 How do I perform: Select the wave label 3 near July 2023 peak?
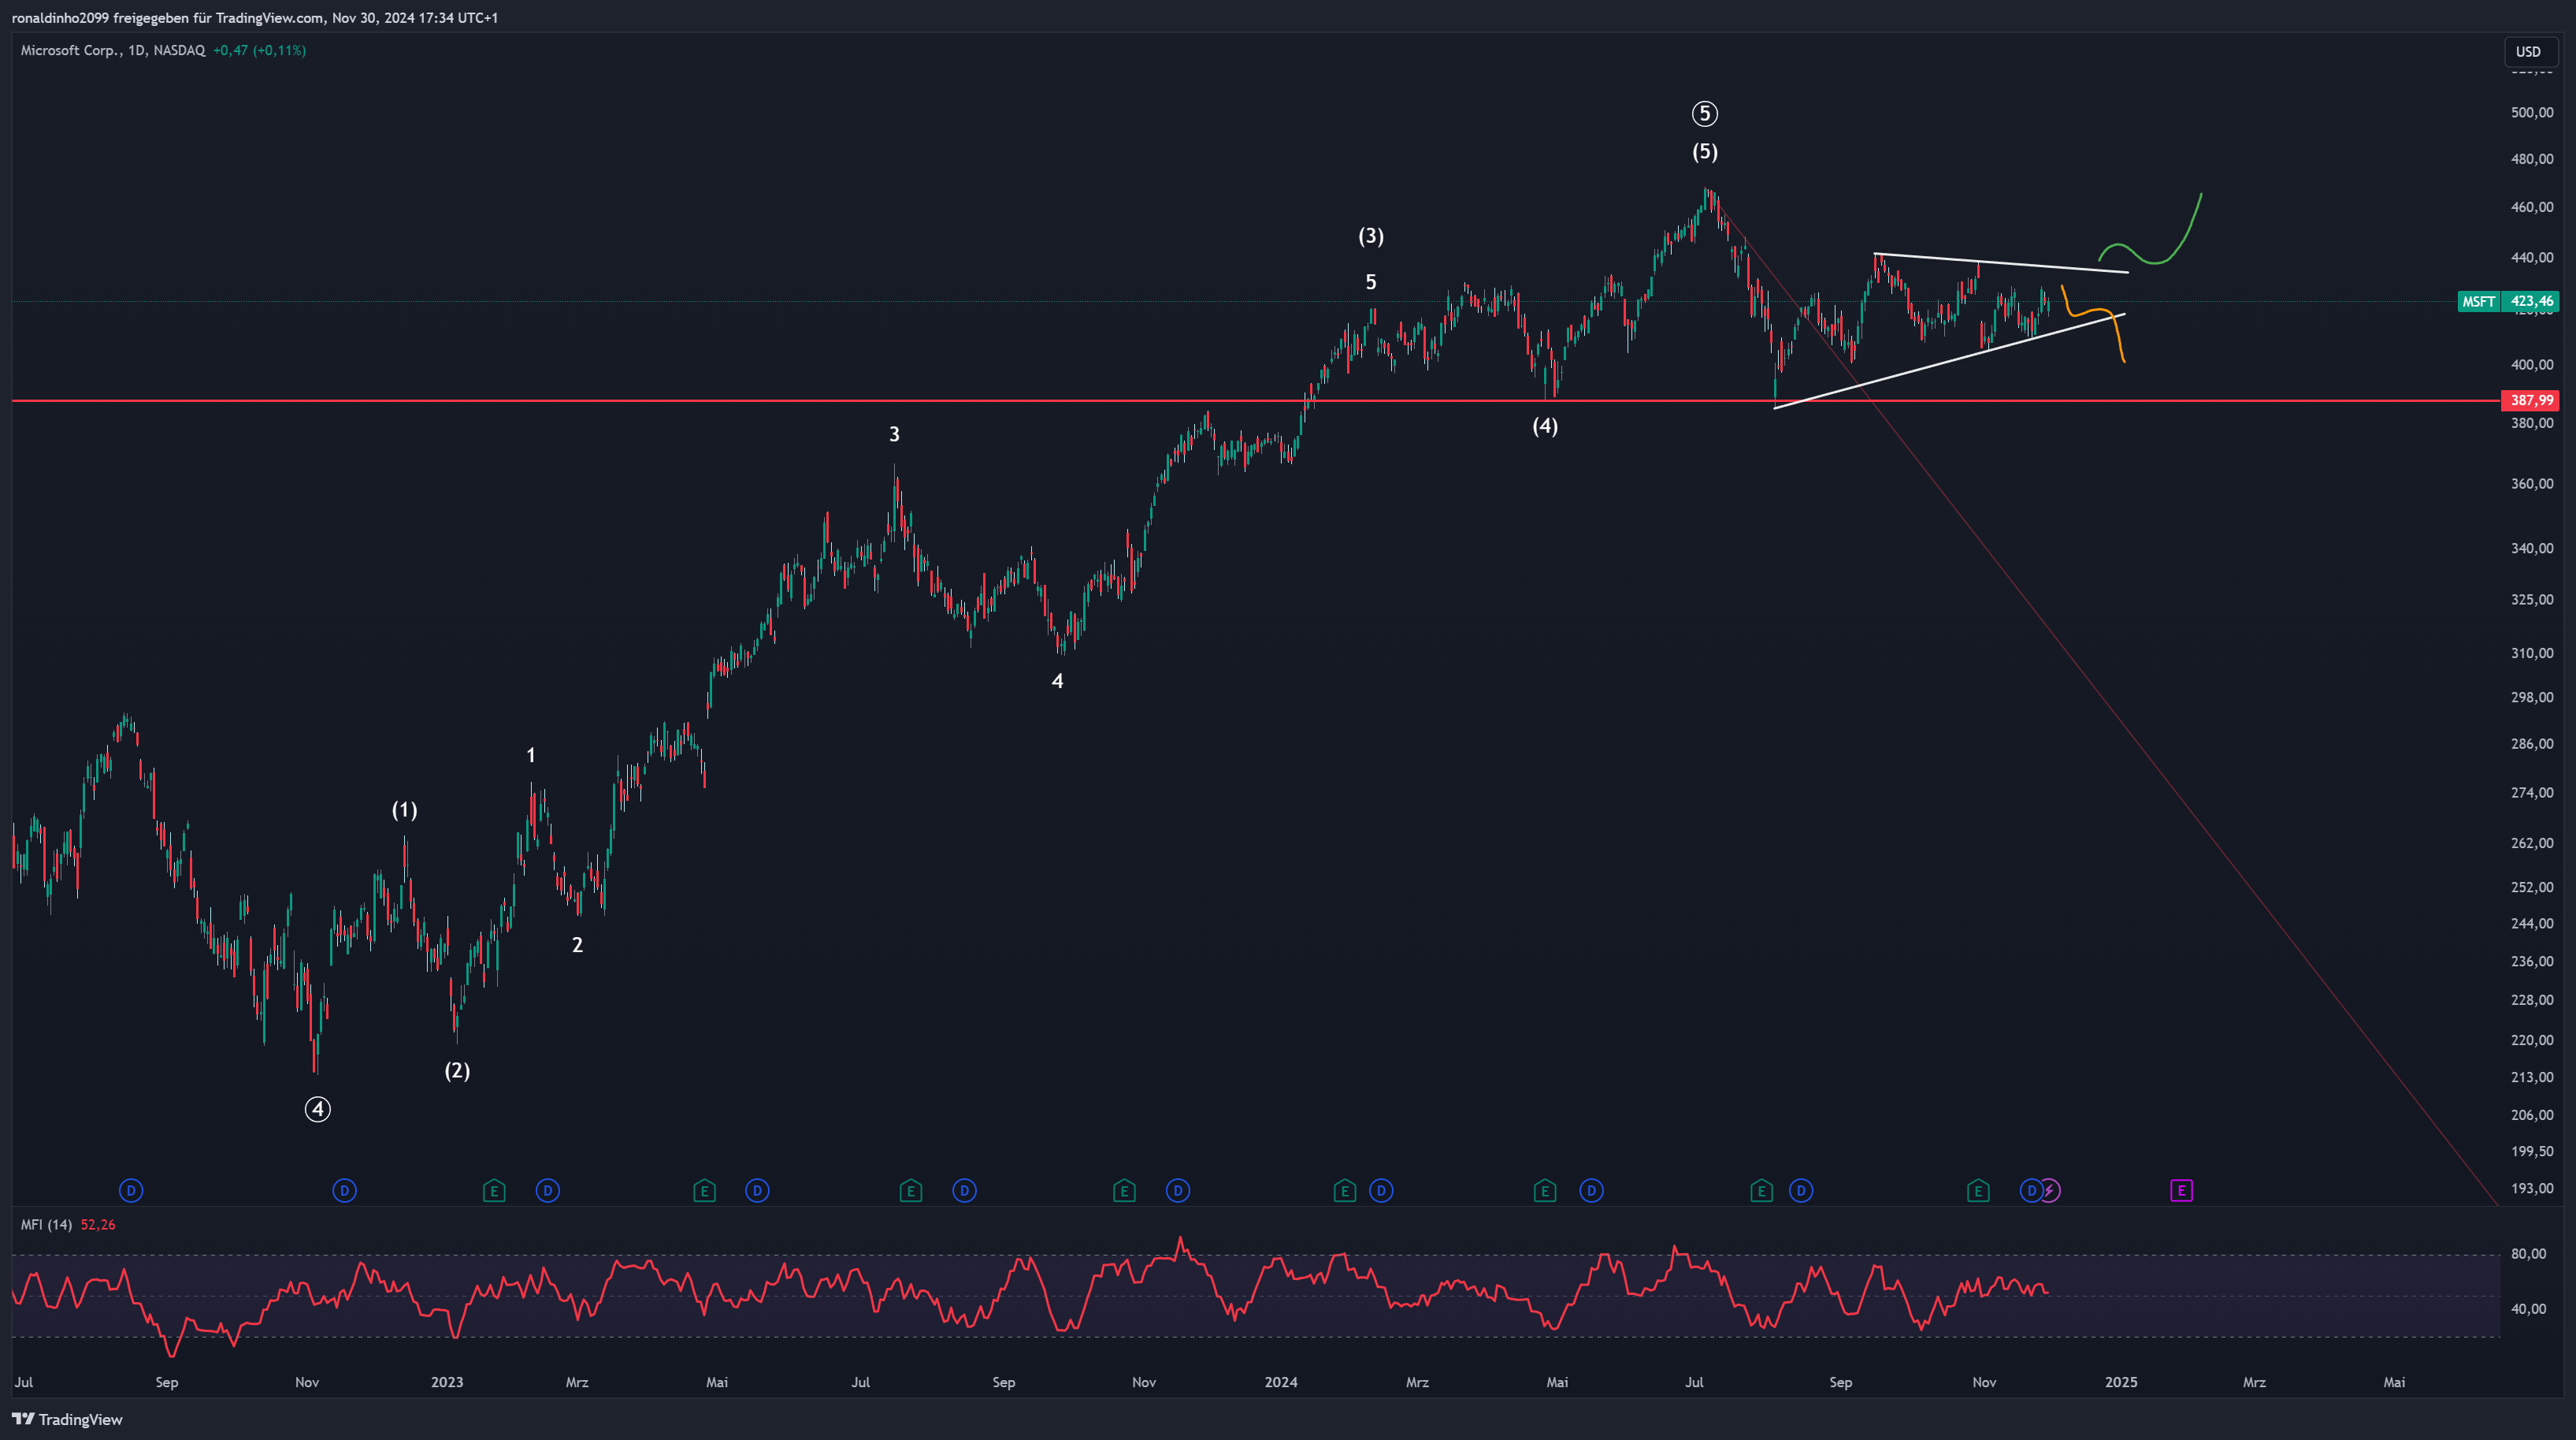pyautogui.click(x=895, y=434)
